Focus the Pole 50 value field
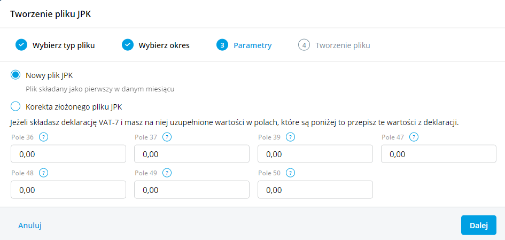The image size is (505, 240). click(315, 190)
